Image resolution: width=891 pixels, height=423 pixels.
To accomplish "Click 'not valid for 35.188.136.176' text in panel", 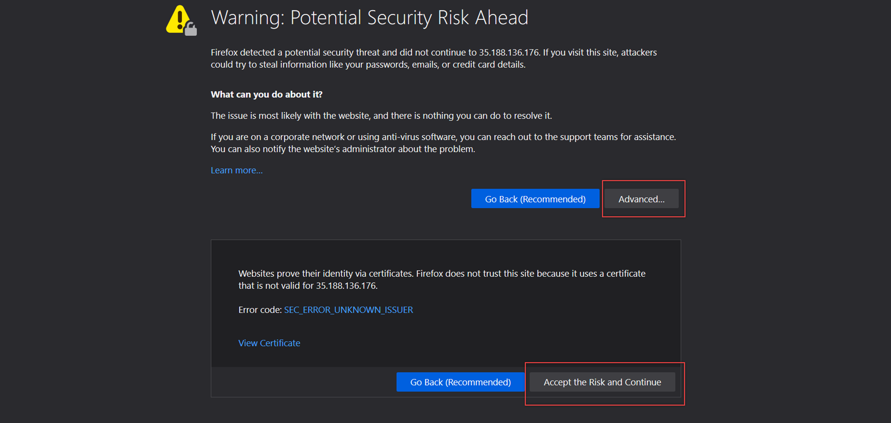I will (321, 286).
